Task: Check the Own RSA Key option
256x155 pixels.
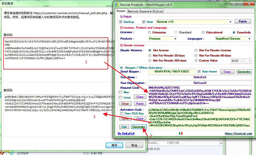Action: pyautogui.click(x=122, y=113)
